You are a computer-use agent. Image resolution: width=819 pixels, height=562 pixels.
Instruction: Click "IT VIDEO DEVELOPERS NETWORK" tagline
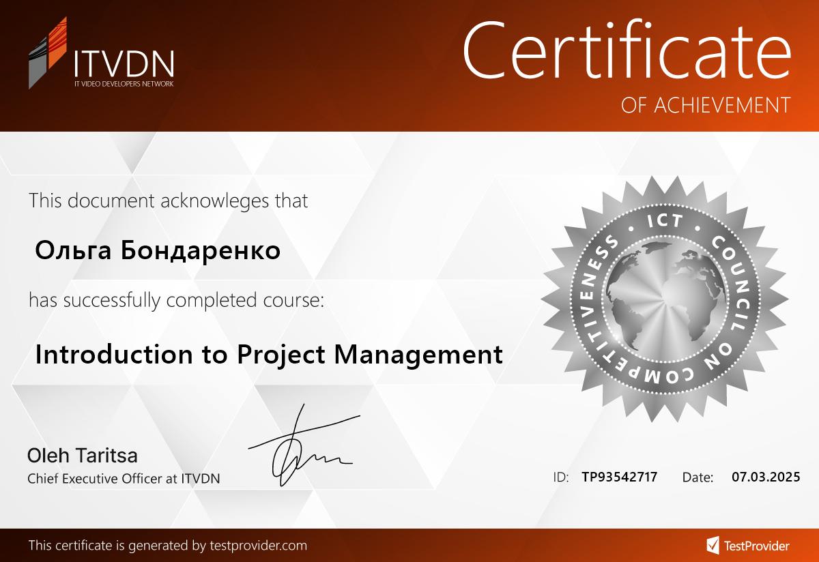click(124, 84)
